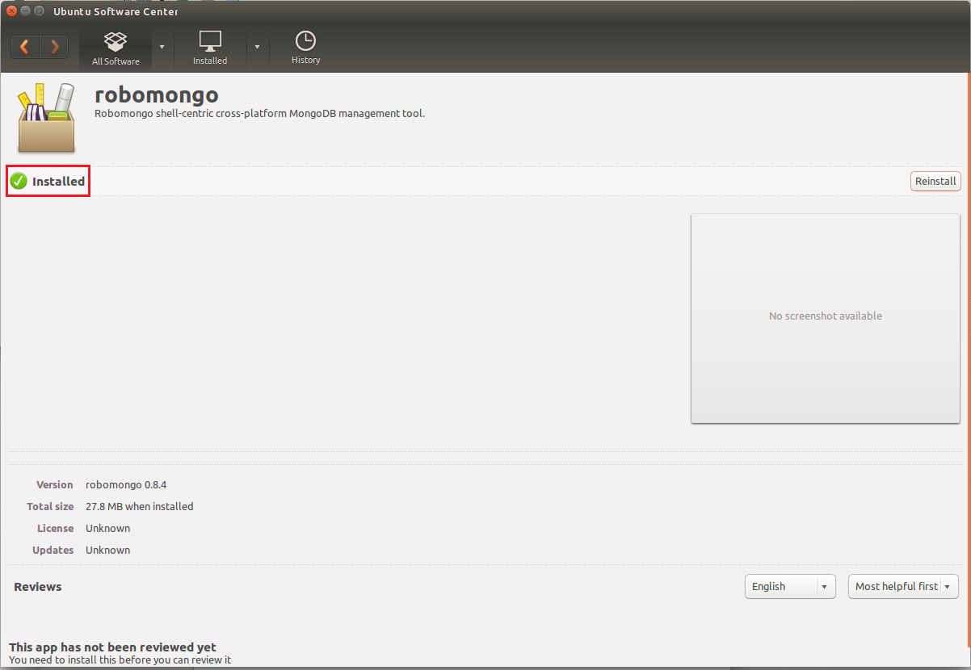The height and width of the screenshot is (670, 971).
Task: Go forward with the right arrow button
Action: (54, 47)
